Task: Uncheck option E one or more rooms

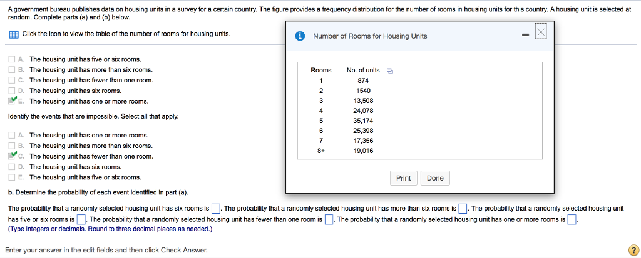Action: 13,101
